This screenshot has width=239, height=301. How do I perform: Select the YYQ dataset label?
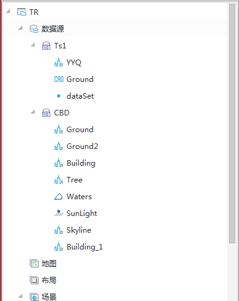click(74, 63)
